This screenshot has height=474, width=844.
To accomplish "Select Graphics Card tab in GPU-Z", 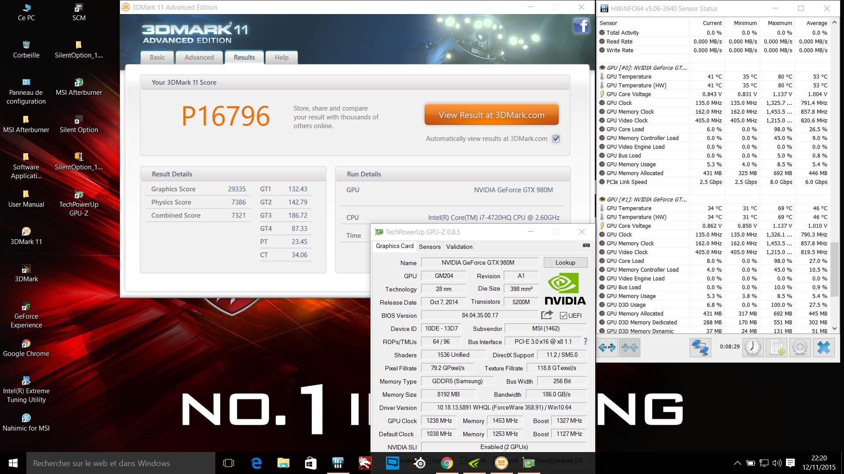I will pyautogui.click(x=395, y=246).
